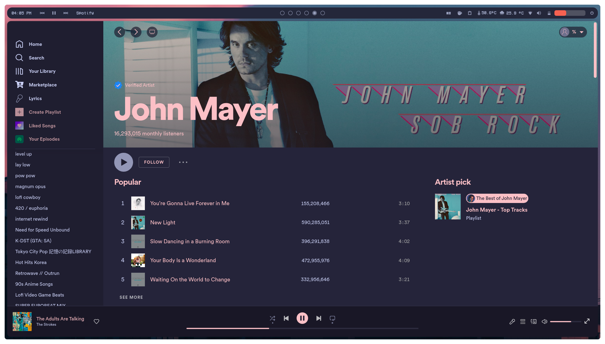Go back with the left arrow
This screenshot has width=605, height=344.
coord(119,32)
